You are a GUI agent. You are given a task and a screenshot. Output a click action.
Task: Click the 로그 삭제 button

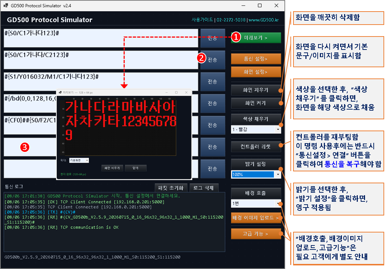coord(203,188)
